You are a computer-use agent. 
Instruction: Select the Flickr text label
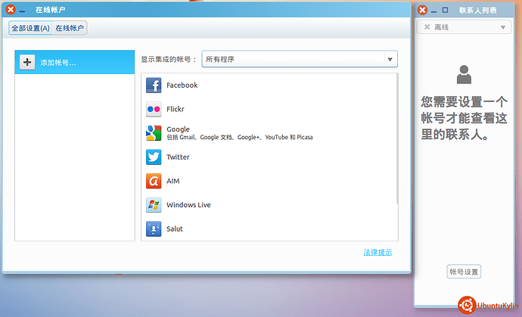175,109
